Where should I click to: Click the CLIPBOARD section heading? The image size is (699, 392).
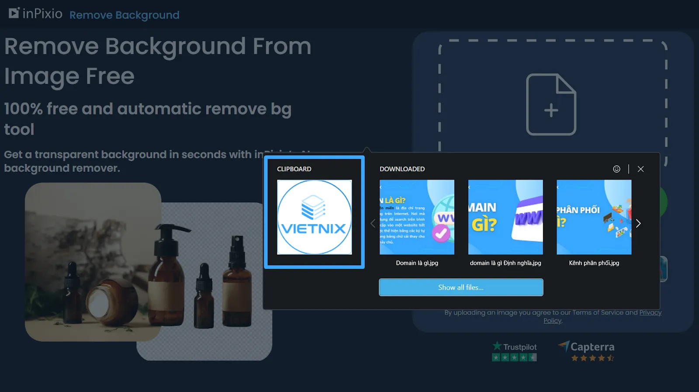[294, 169]
